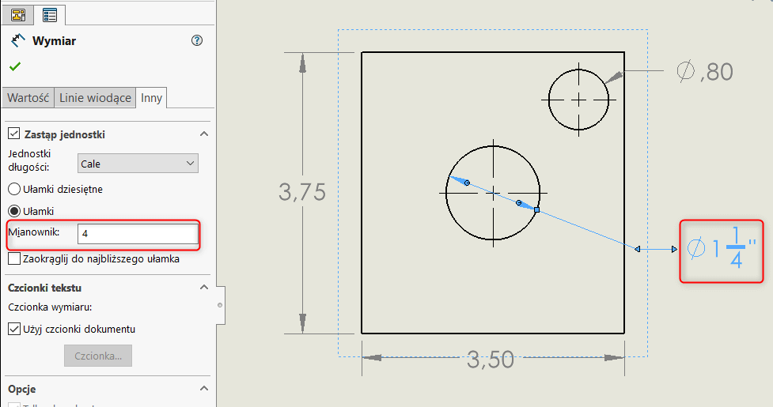Select the Ułamki radio button
Screen dimensions: 773x407
pos(14,211)
